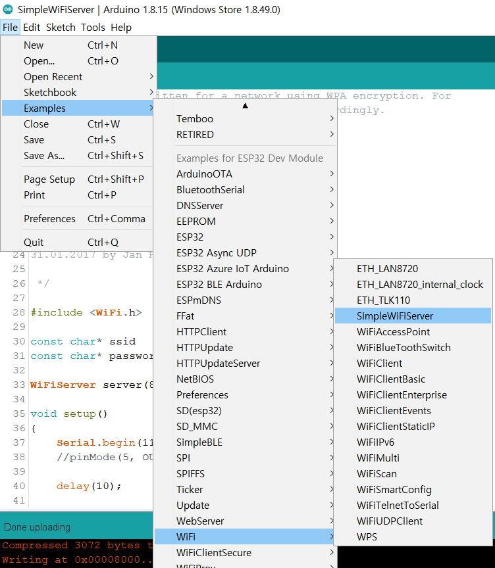Open the Help menu
The image size is (495, 568).
coord(121,28)
